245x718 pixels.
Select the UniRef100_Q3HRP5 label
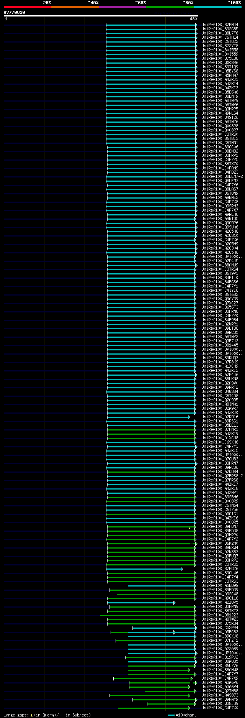[x=220, y=109]
